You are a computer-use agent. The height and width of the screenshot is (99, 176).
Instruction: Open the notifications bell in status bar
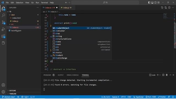pyautogui.click(x=173, y=97)
